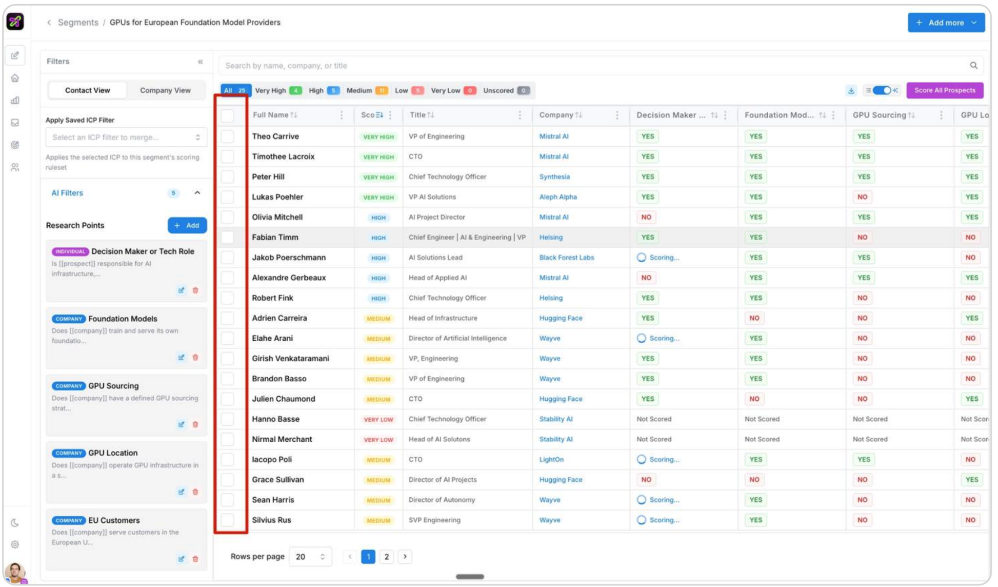Check the Fabian Timm row checkbox
This screenshot has width=998, height=587.
tap(227, 238)
